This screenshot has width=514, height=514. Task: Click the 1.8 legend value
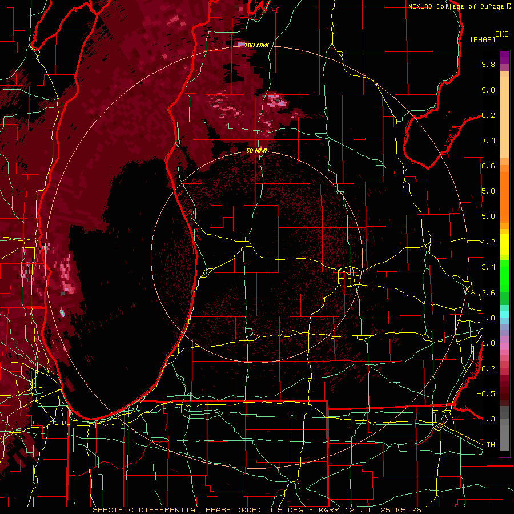pos(488,318)
